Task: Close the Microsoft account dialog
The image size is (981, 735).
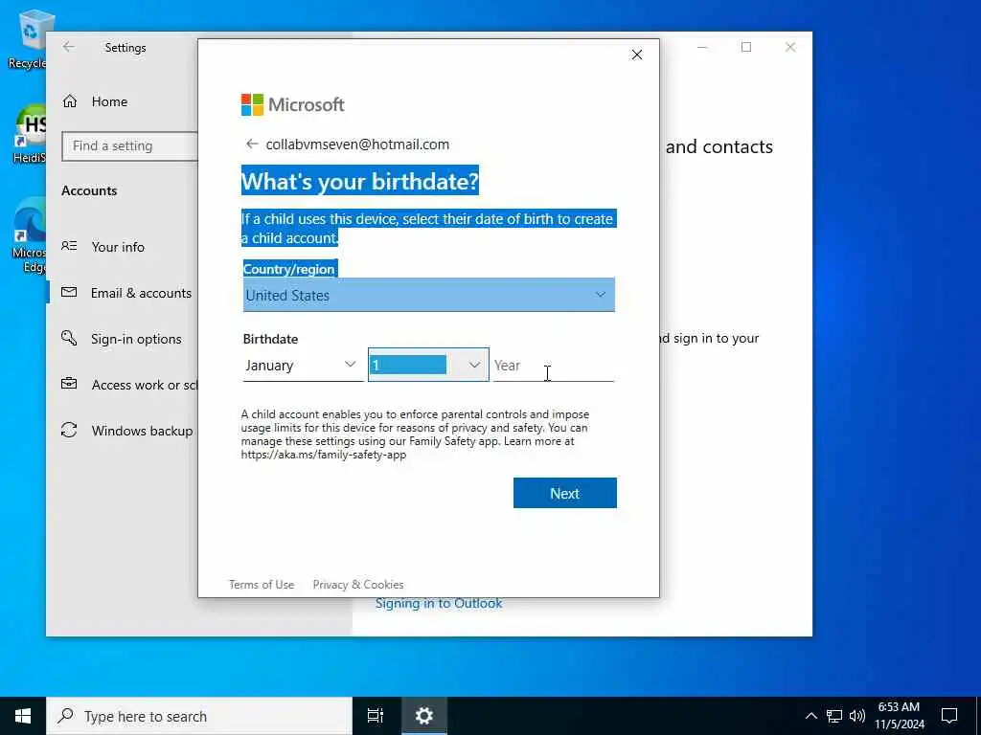Action: (637, 55)
